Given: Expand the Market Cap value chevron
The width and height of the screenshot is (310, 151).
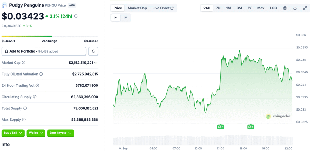Looking at the screenshot, I should pyautogui.click(x=96, y=63).
